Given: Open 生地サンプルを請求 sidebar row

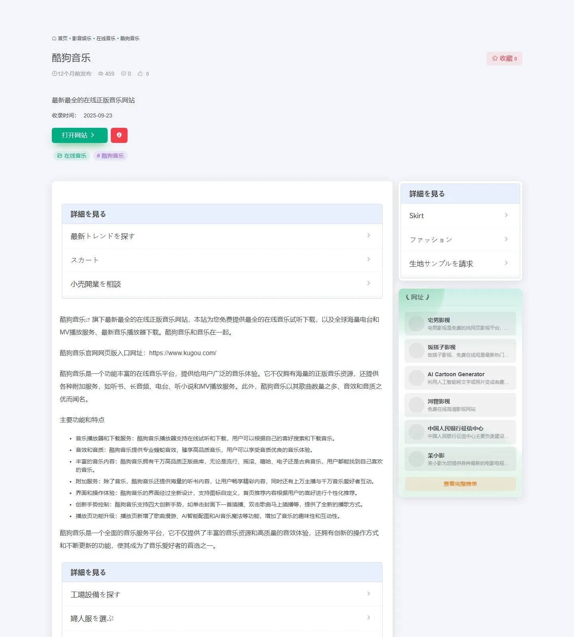Looking at the screenshot, I should 460,263.
